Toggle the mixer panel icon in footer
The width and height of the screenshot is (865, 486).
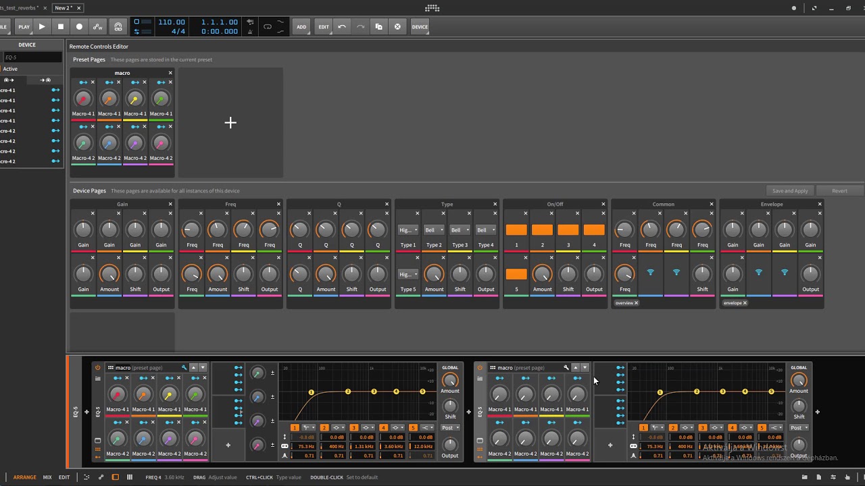point(130,477)
